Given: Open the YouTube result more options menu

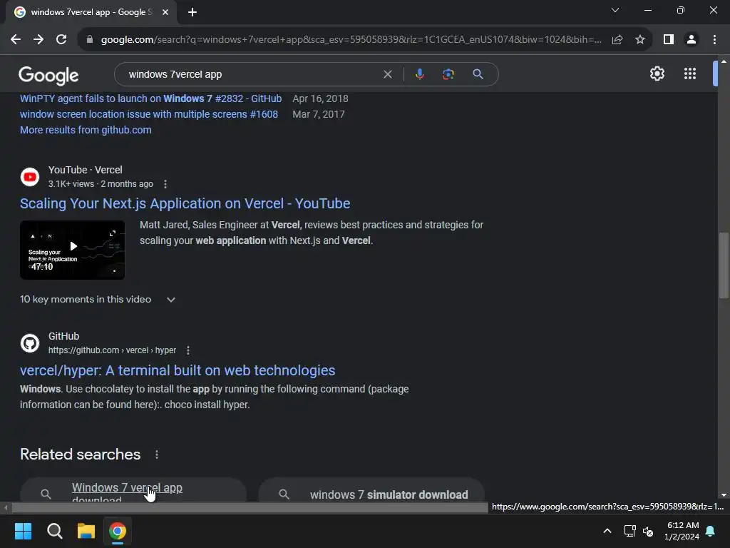Looking at the screenshot, I should (165, 184).
